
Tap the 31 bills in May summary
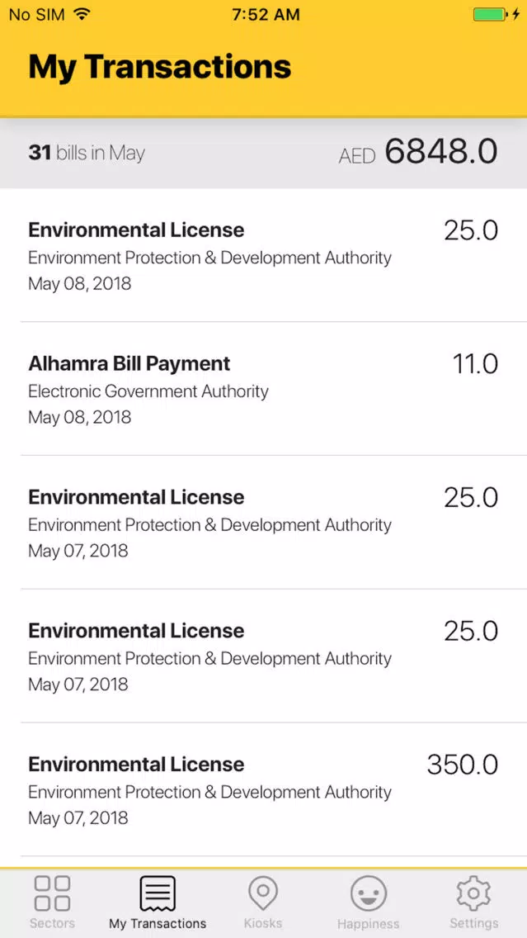pyautogui.click(x=87, y=153)
